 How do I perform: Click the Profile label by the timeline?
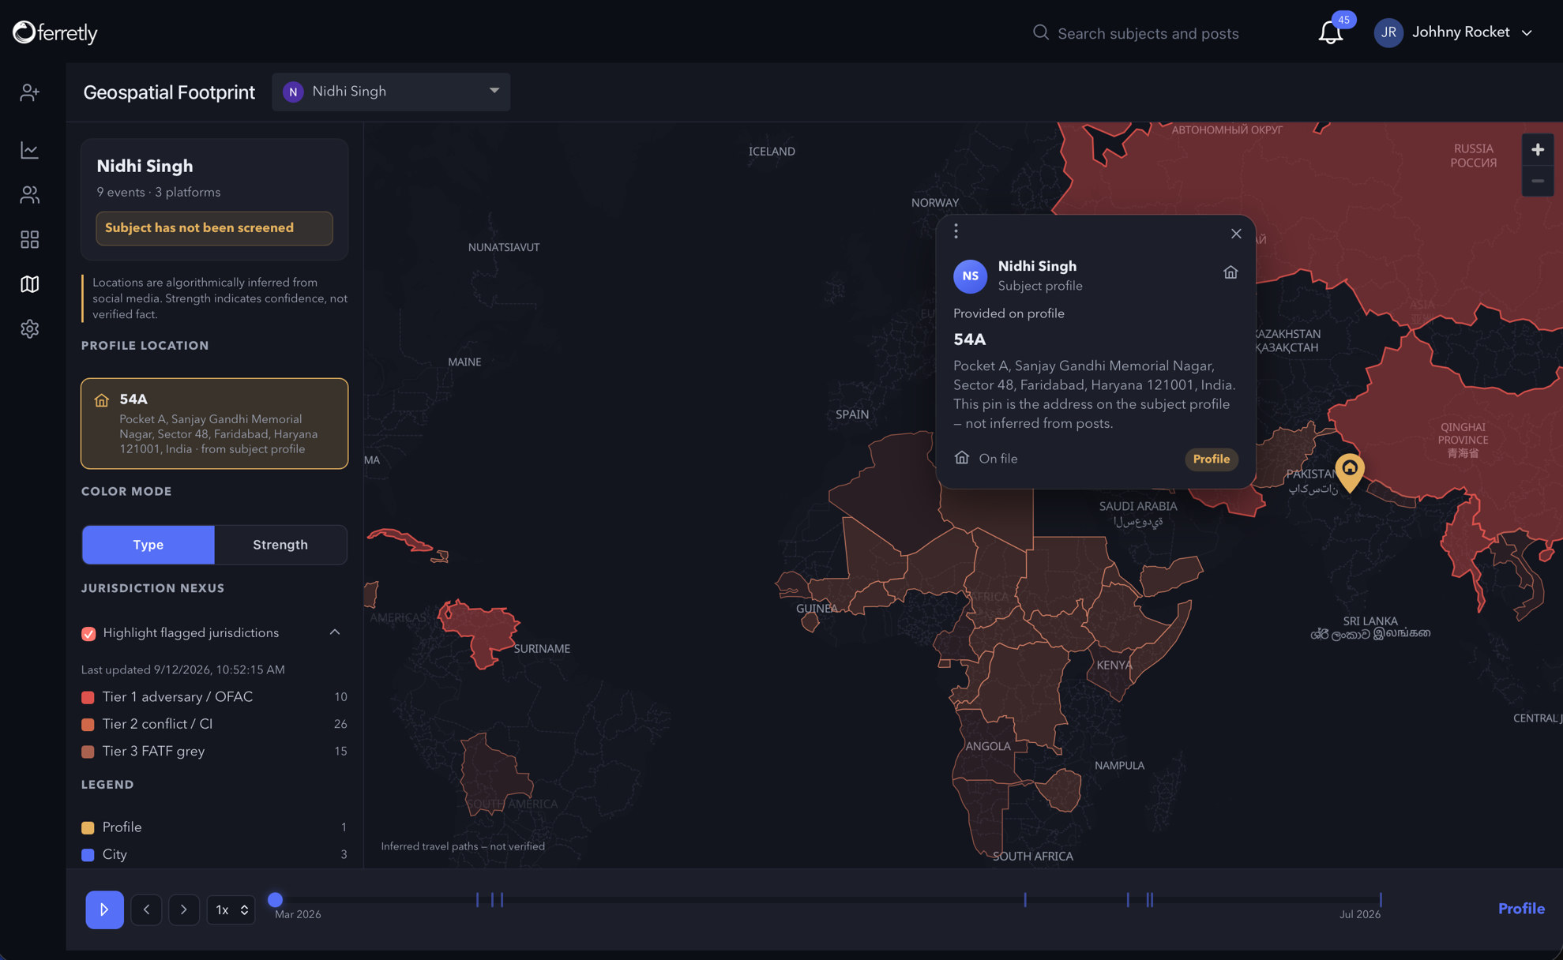coord(1520,909)
